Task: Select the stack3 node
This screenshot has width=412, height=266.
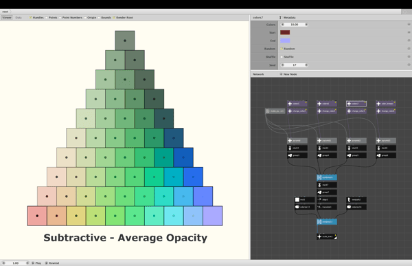Action: click(x=297, y=148)
